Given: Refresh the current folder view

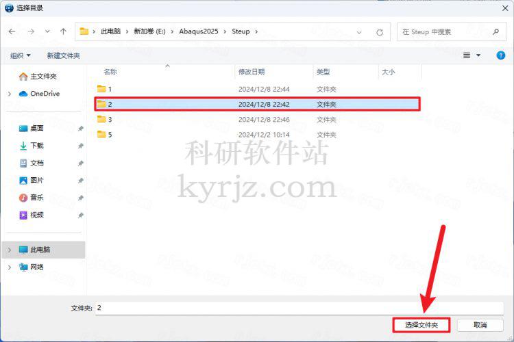Looking at the screenshot, I should (x=380, y=32).
